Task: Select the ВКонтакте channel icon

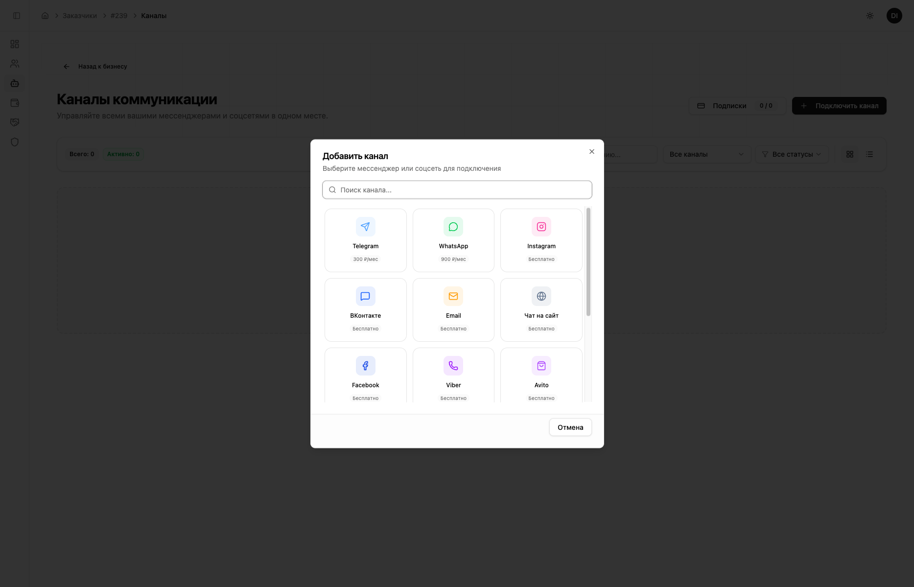Action: point(365,296)
